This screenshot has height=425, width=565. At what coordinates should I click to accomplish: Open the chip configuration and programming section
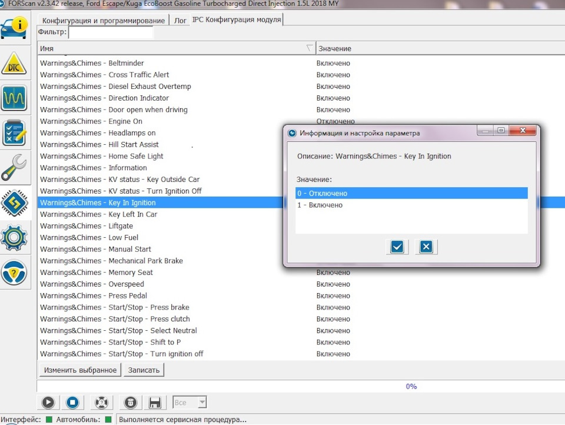point(14,202)
